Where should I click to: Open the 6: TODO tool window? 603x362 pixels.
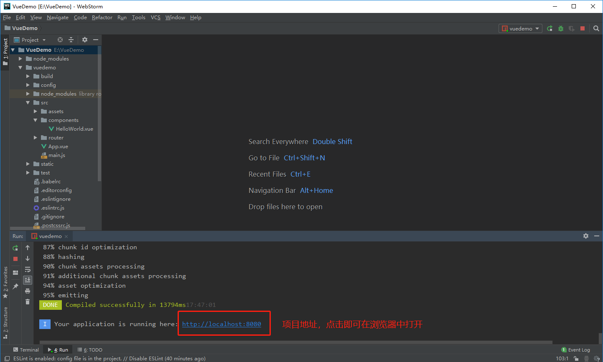click(90, 350)
